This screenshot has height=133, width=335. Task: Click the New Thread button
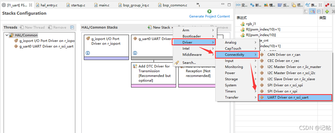pos(32,27)
